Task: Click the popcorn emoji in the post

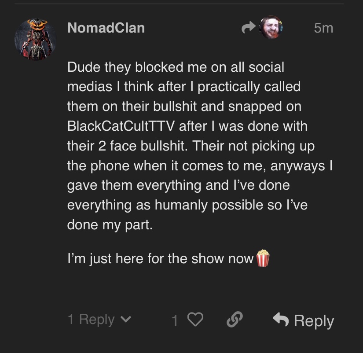Action: click(263, 258)
